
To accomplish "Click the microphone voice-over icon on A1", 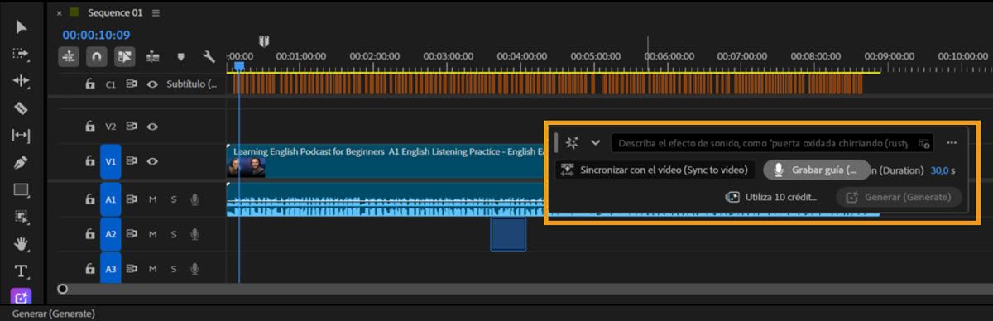I will [194, 199].
